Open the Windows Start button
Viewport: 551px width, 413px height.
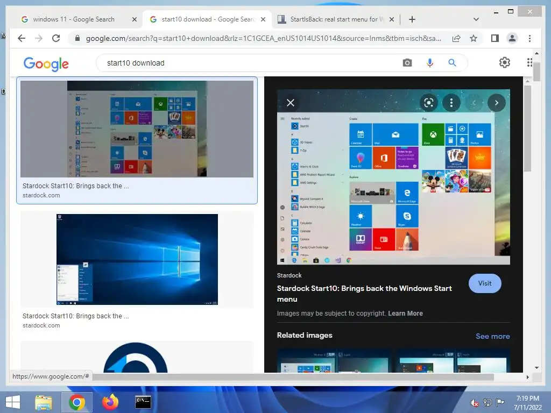13,402
